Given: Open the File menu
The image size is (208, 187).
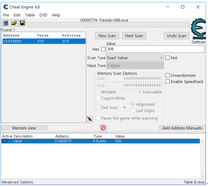Looking at the screenshot, I should point(6,15).
